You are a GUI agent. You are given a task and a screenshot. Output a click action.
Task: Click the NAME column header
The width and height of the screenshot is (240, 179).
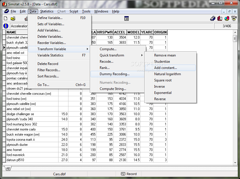[x=17, y=32]
